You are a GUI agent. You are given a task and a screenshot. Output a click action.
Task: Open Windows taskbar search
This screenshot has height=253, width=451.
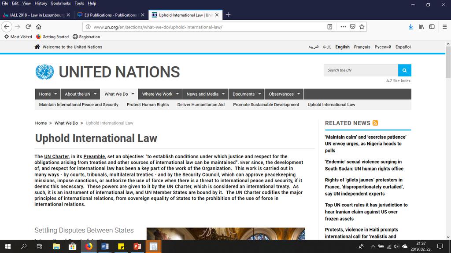coord(24,246)
